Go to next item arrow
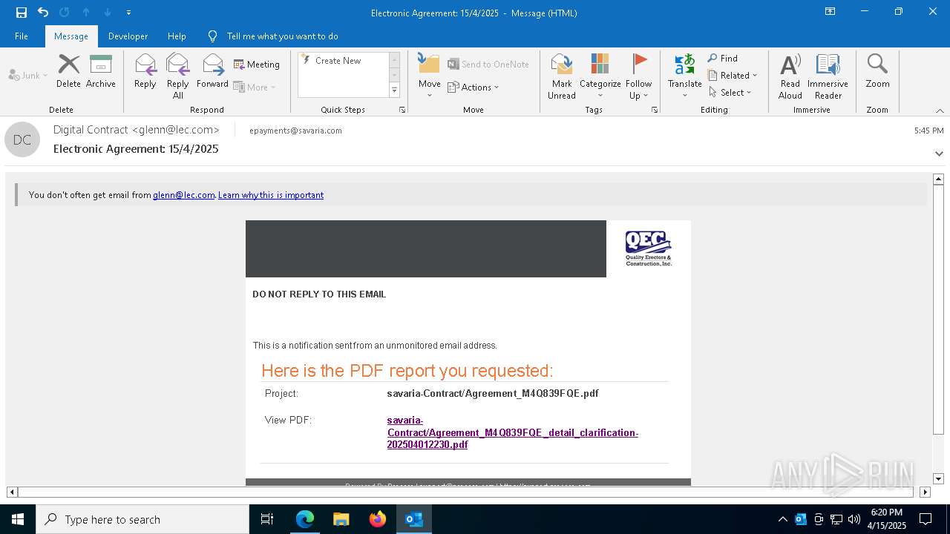 [x=108, y=13]
